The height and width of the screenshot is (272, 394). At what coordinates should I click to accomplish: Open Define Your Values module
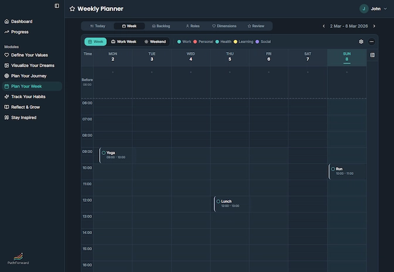pyautogui.click(x=32, y=55)
